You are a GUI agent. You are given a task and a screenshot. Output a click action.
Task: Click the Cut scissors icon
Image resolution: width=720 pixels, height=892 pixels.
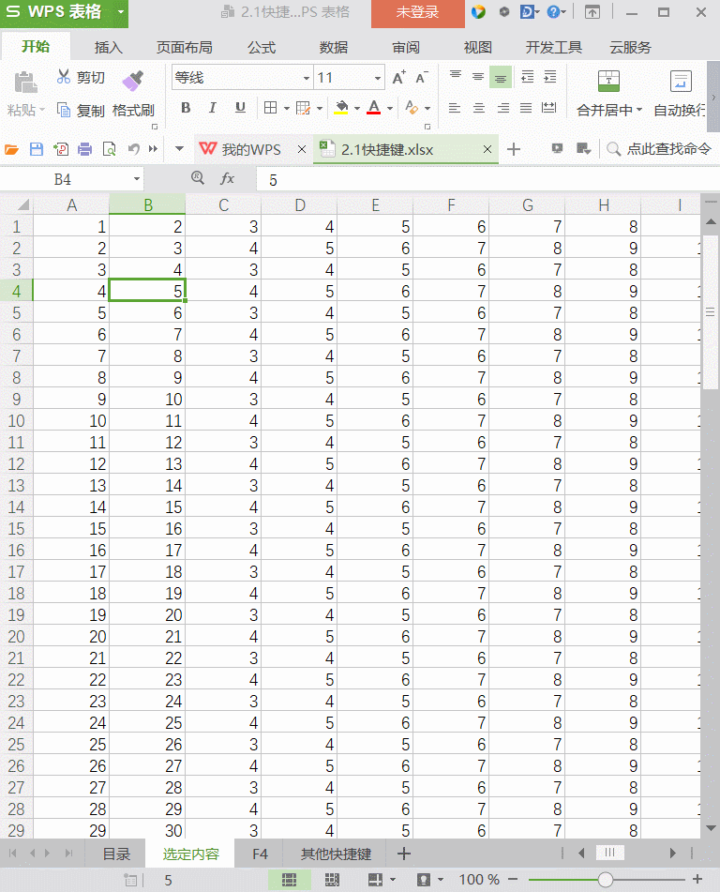(64, 77)
